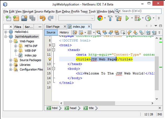Run the project with green play icon
165x119 pixels.
point(127,18)
